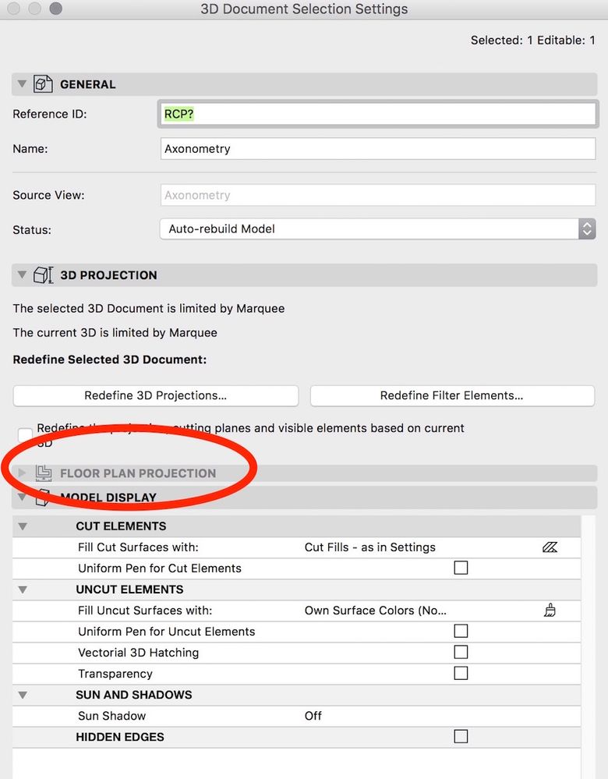The image size is (608, 779).
Task: Collapse the SUN AND SHADOWS group
Action: (23, 695)
